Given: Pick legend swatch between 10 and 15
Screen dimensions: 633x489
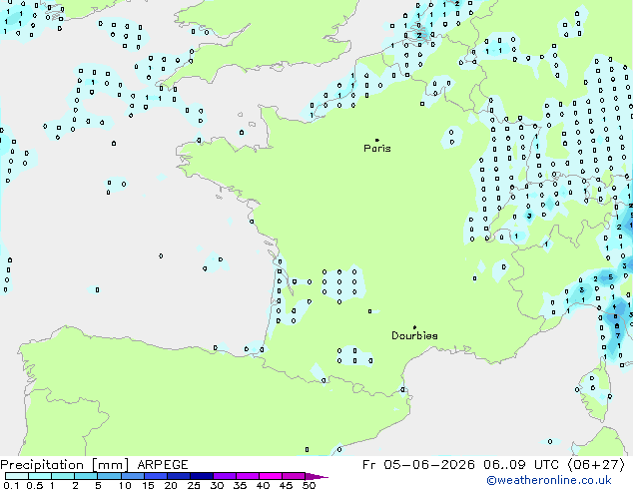Looking at the screenshot, I should tap(133, 476).
